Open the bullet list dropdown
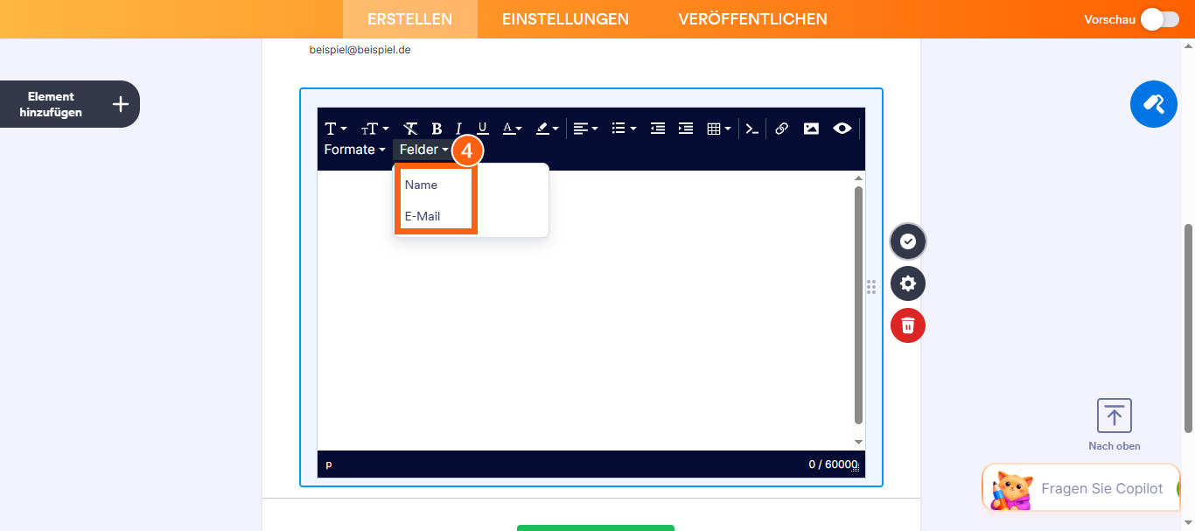This screenshot has width=1195, height=531. click(x=624, y=129)
